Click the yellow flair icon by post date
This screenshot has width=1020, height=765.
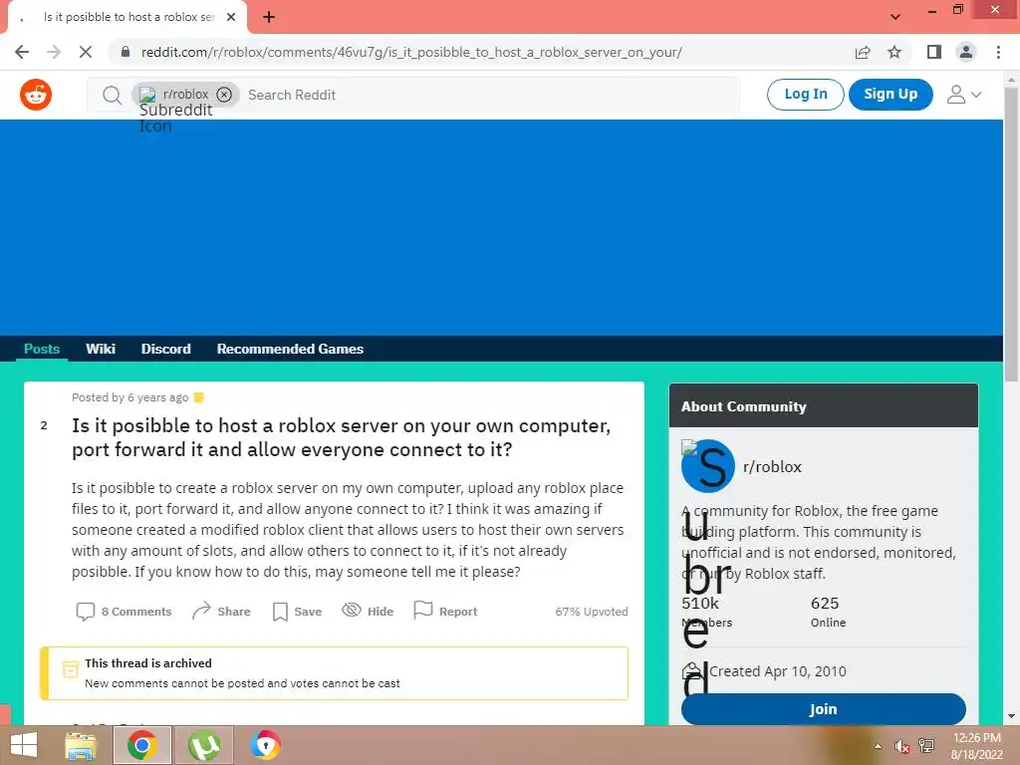click(x=199, y=397)
